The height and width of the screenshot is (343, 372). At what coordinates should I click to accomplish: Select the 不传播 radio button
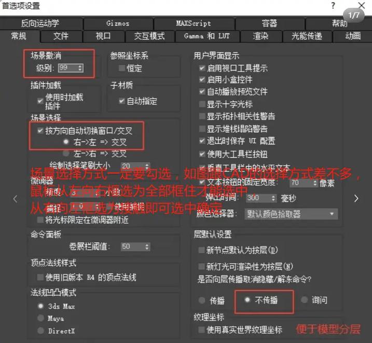coord(247,300)
